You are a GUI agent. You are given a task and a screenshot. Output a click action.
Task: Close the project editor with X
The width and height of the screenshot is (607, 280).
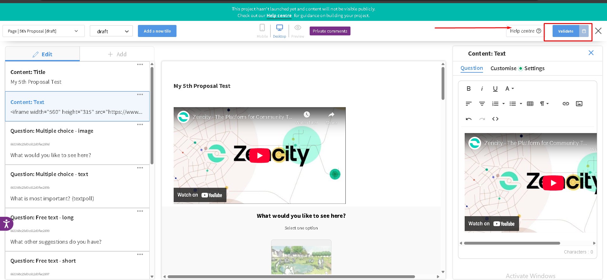click(x=598, y=31)
